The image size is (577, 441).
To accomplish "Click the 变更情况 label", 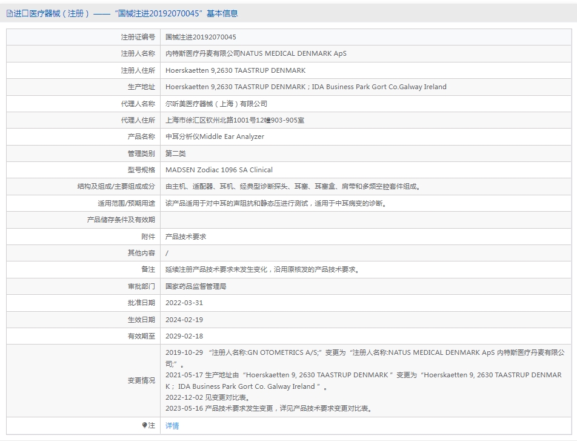I will point(141,380).
